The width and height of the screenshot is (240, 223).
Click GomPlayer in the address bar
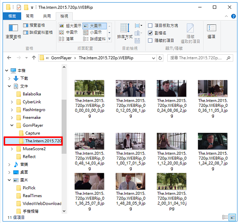(x=61, y=58)
